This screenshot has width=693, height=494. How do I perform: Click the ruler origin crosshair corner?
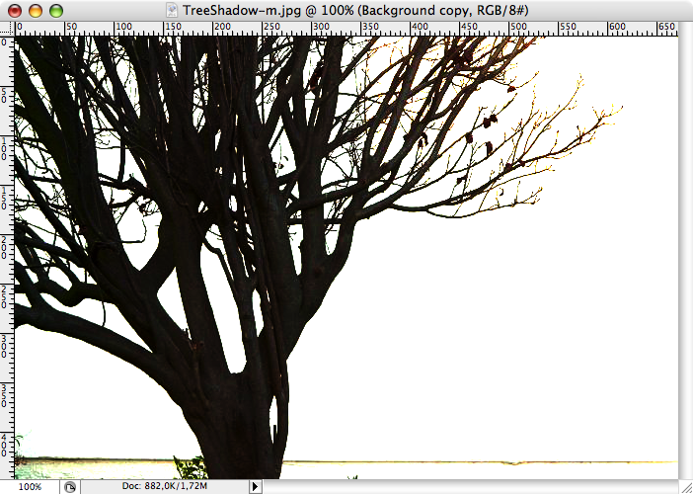(6, 30)
